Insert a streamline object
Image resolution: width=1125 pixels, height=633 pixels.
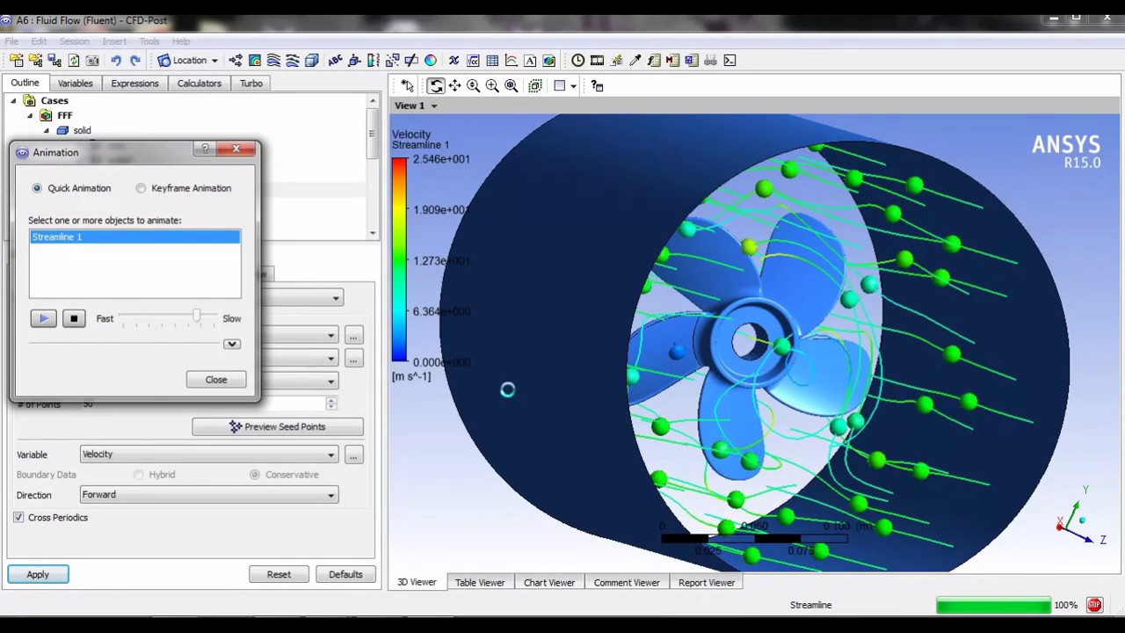tap(273, 61)
